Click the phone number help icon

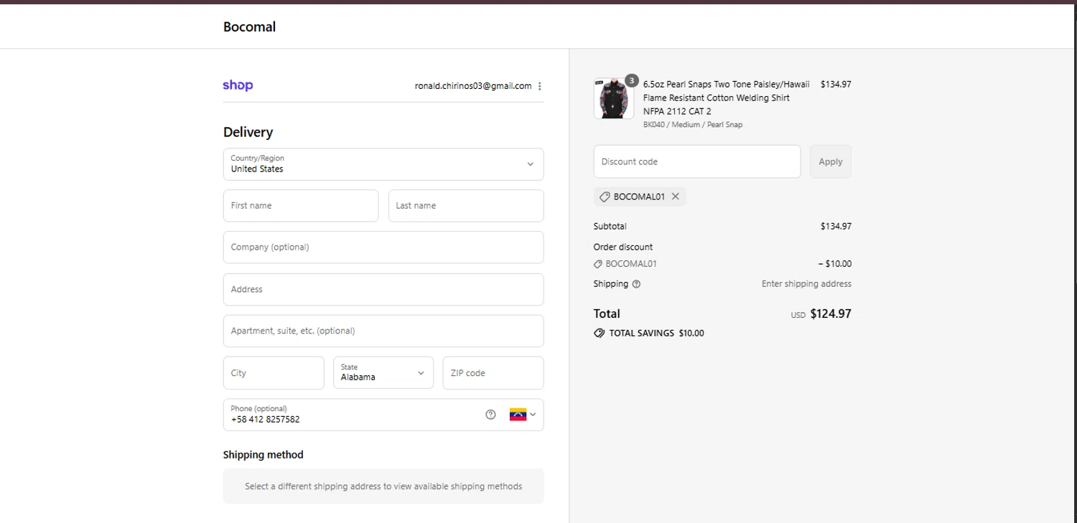point(490,415)
